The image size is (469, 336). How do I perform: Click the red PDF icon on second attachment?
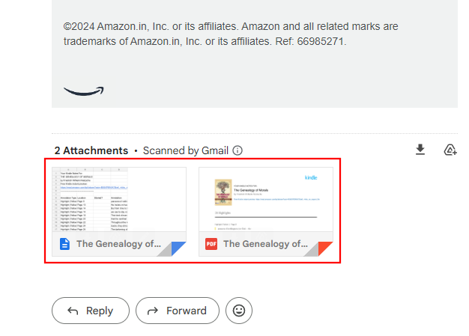[211, 244]
